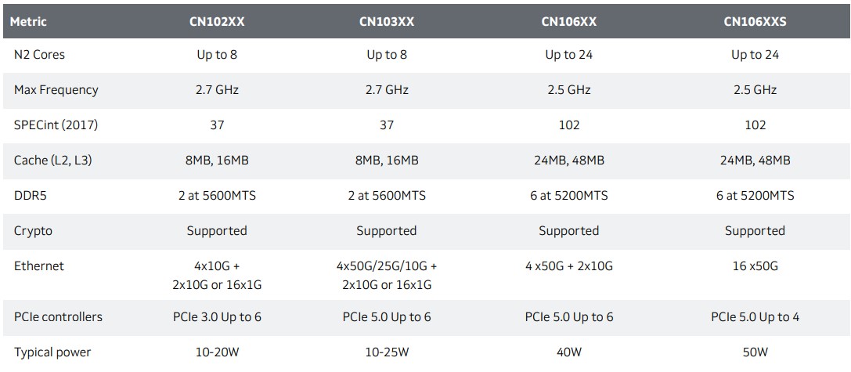Viewport: 851px width, 372px height.
Task: Click the Max Frequency row label
Action: [x=56, y=90]
